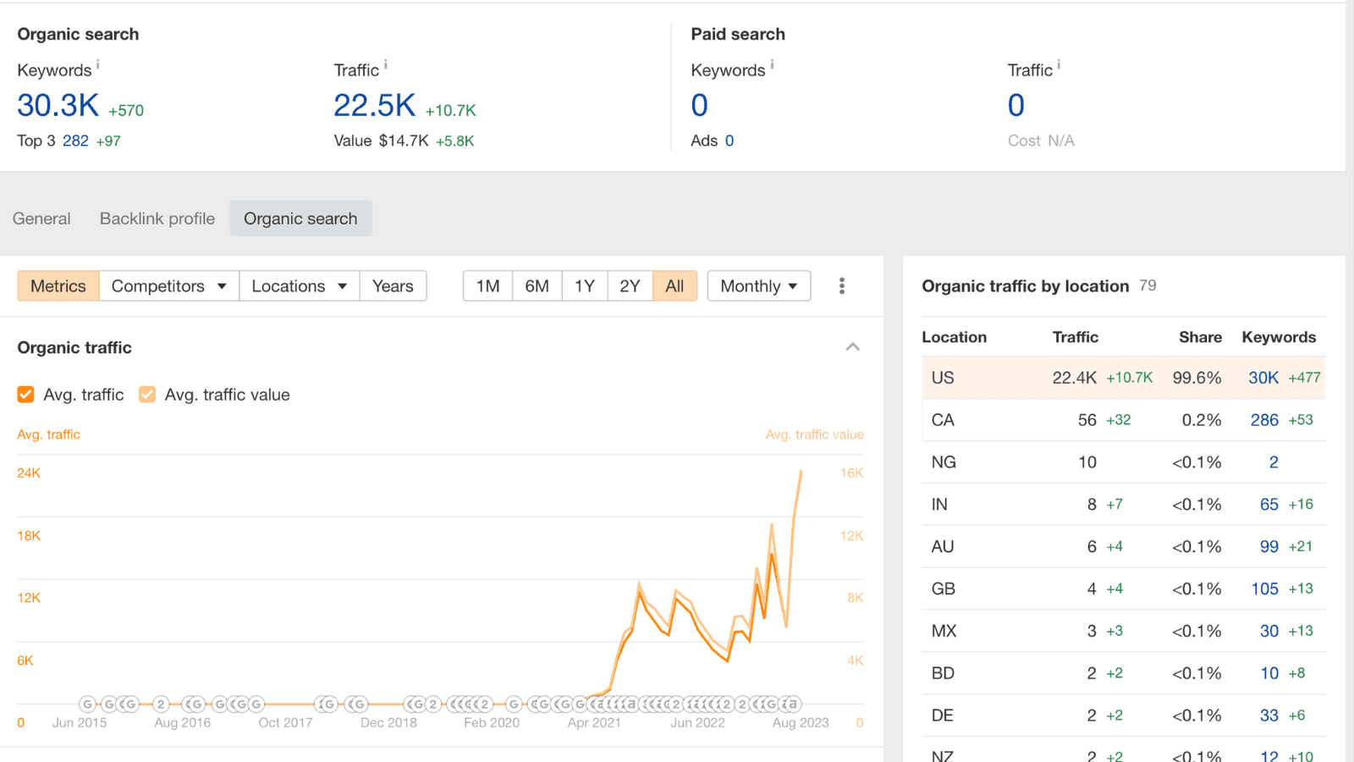Image resolution: width=1354 pixels, height=762 pixels.
Task: Open the Locations dropdown
Action: point(300,286)
